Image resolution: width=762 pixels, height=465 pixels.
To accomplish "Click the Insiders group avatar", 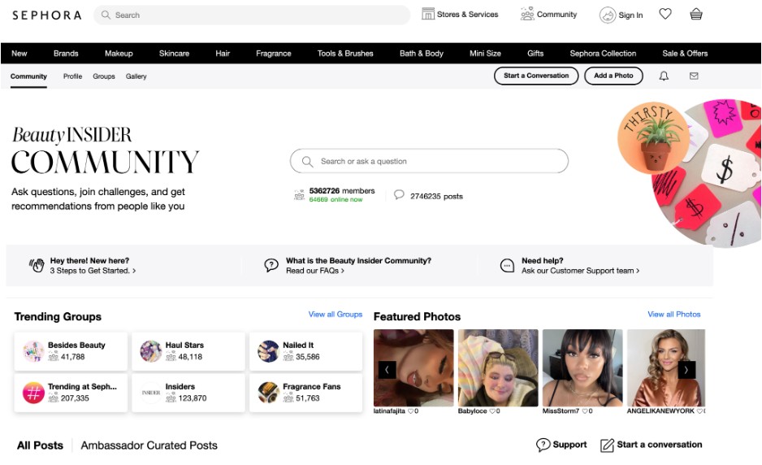I will tap(150, 393).
